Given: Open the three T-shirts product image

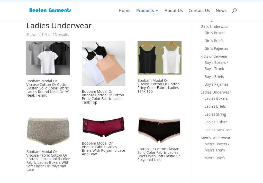Looking at the screenshot, I should pos(48,58).
